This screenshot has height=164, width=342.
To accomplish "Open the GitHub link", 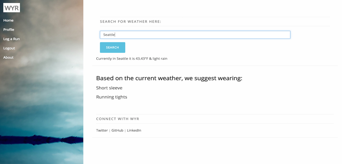I will tap(117, 130).
